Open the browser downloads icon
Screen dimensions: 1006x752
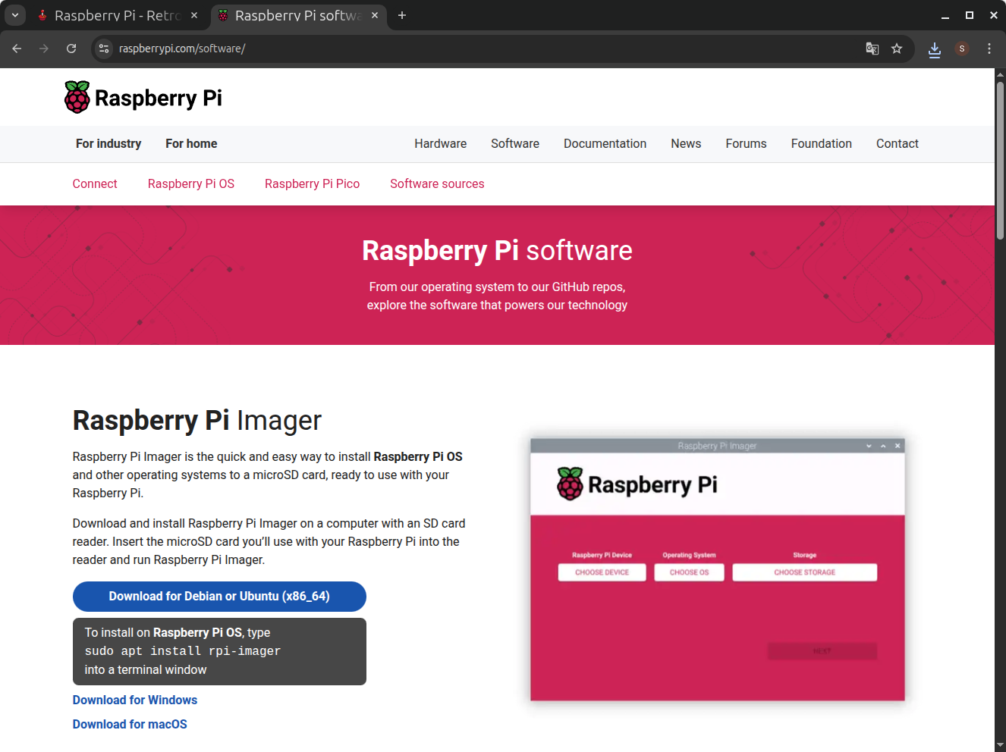[x=935, y=49]
